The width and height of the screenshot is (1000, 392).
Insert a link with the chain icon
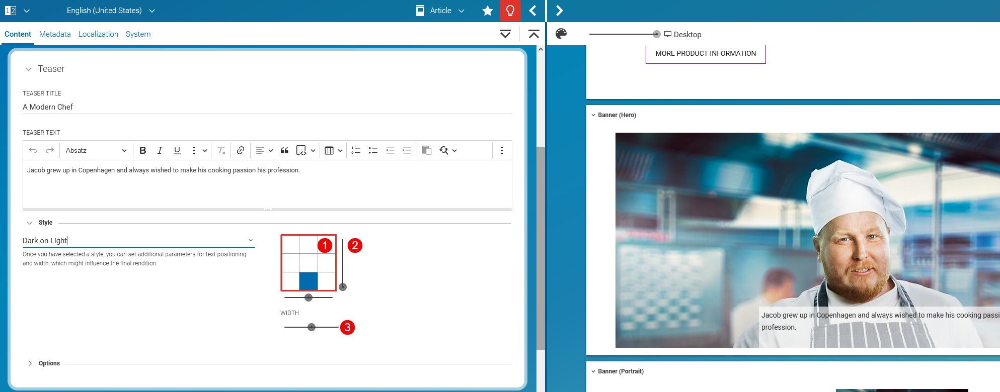coord(241,150)
